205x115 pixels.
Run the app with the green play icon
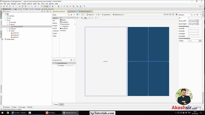tap(53, 6)
